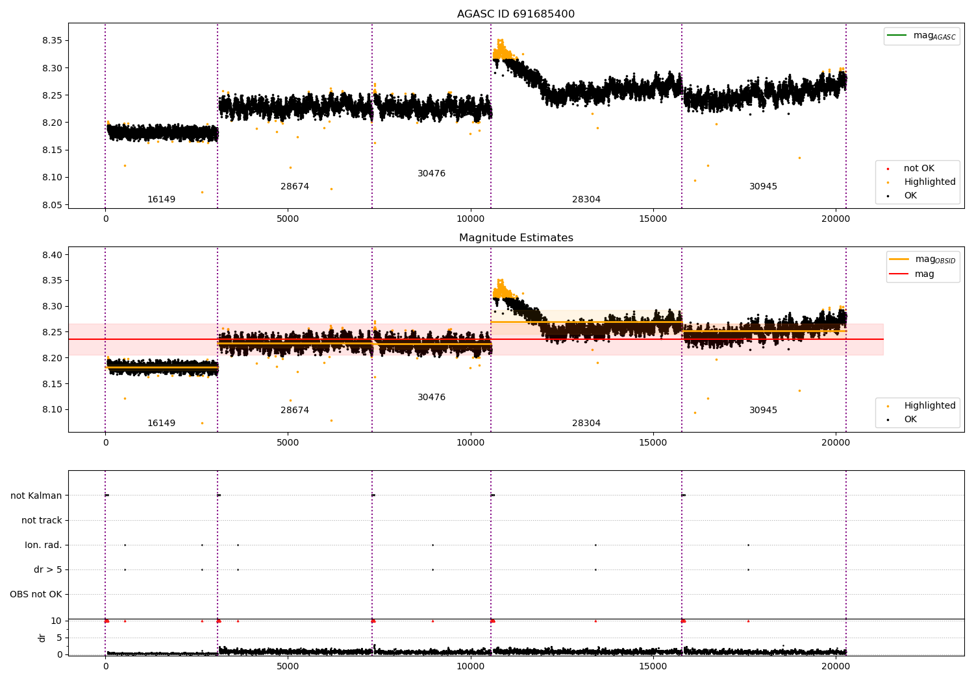Screen dimensions: 974x681
Task: Click 'OK' entry in the AGASC ID plot legend
Action: pyautogui.click(x=910, y=196)
